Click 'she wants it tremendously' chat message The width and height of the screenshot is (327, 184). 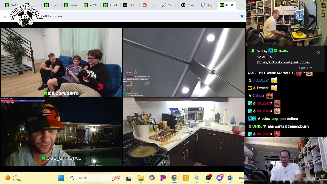[288, 126]
